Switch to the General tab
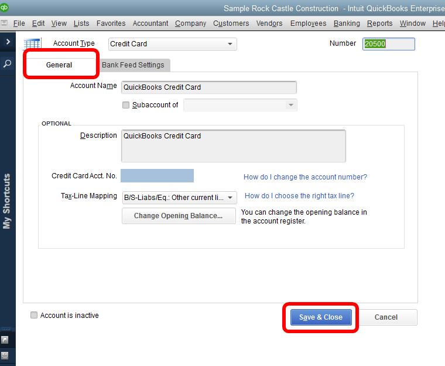Image resolution: width=445 pixels, height=366 pixels. (59, 65)
